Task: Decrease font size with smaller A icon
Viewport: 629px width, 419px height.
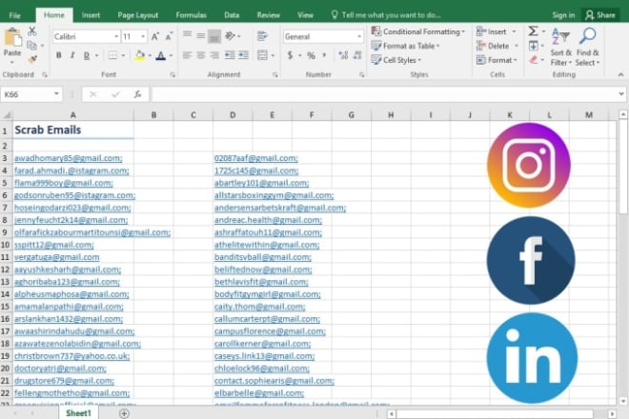Action: tap(169, 36)
